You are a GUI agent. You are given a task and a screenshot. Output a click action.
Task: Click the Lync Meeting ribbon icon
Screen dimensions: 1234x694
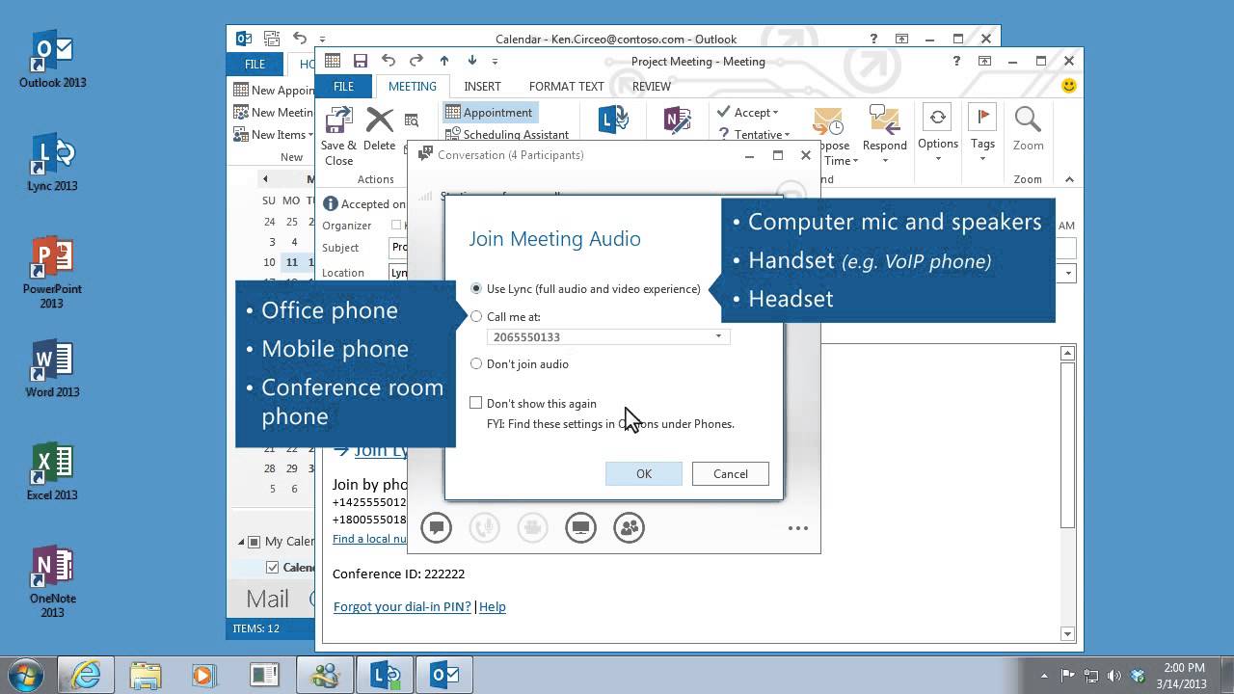(x=613, y=120)
